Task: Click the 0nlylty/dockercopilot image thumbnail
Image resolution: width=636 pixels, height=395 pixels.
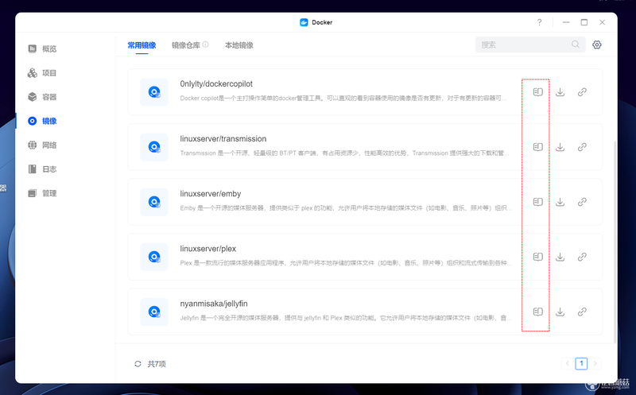Action: [154, 92]
